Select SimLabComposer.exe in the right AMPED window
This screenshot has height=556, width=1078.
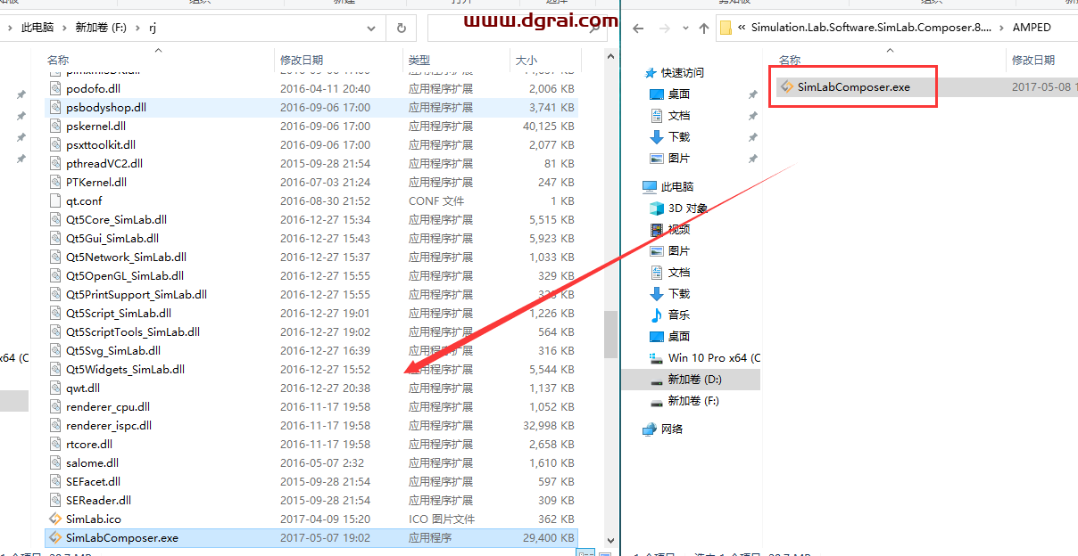pyautogui.click(x=854, y=87)
